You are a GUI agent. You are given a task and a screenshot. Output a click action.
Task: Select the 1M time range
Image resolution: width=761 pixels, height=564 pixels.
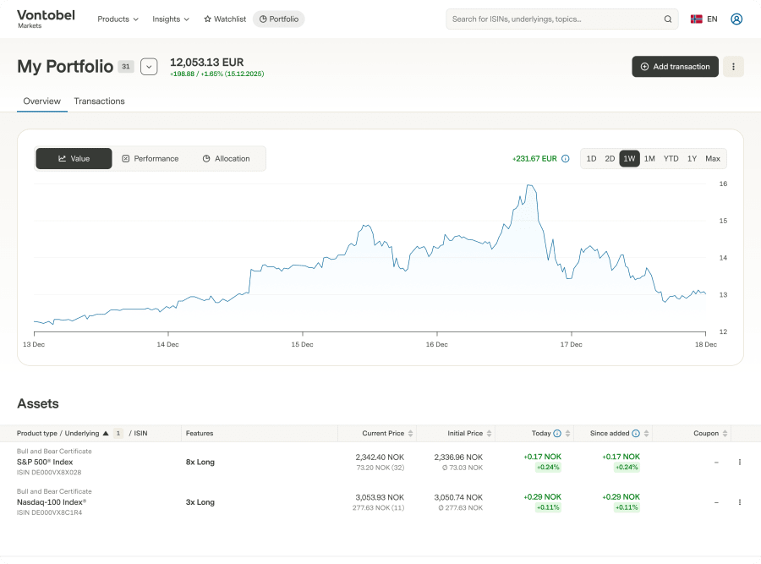point(649,159)
